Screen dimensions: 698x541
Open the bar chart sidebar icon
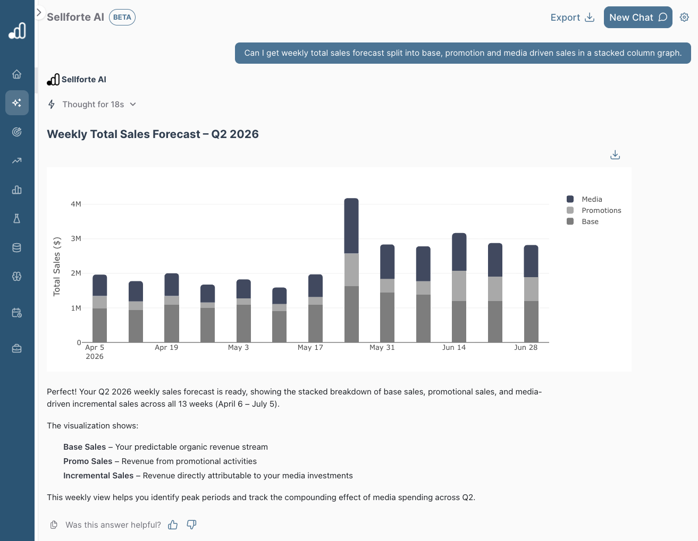click(x=17, y=190)
